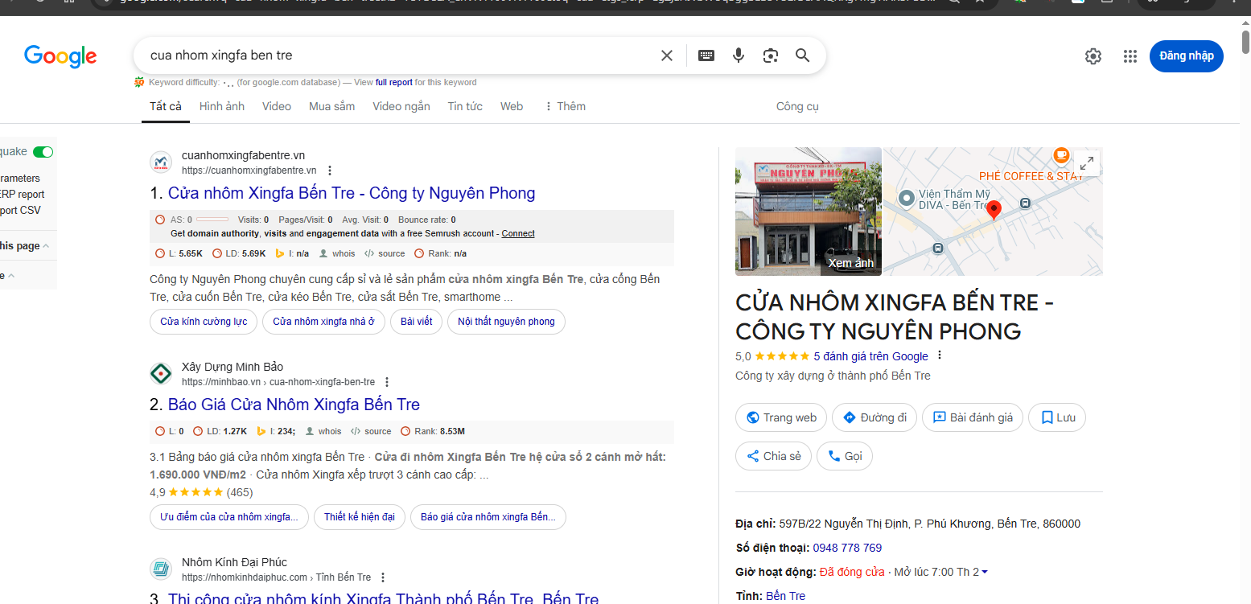Click 'Đường đi' directions button

tap(874, 417)
